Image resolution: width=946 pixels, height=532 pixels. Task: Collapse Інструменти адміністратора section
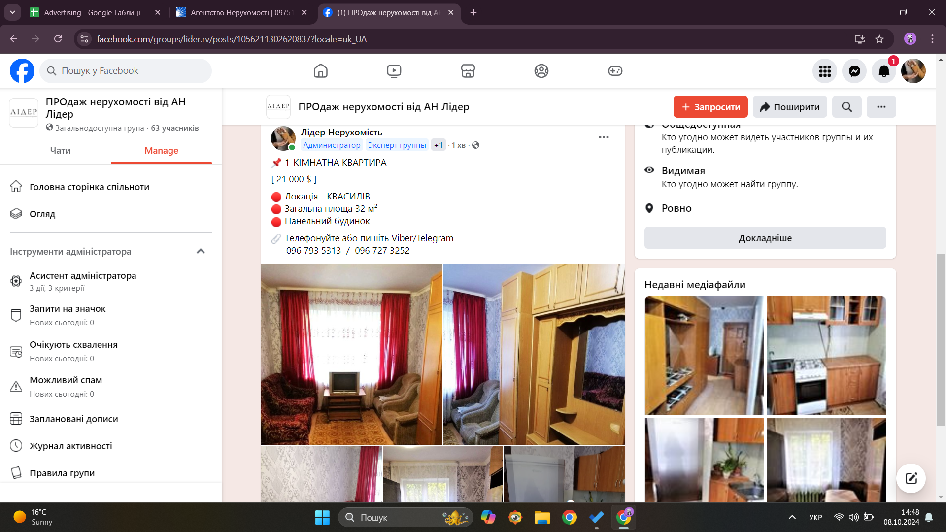pos(201,251)
